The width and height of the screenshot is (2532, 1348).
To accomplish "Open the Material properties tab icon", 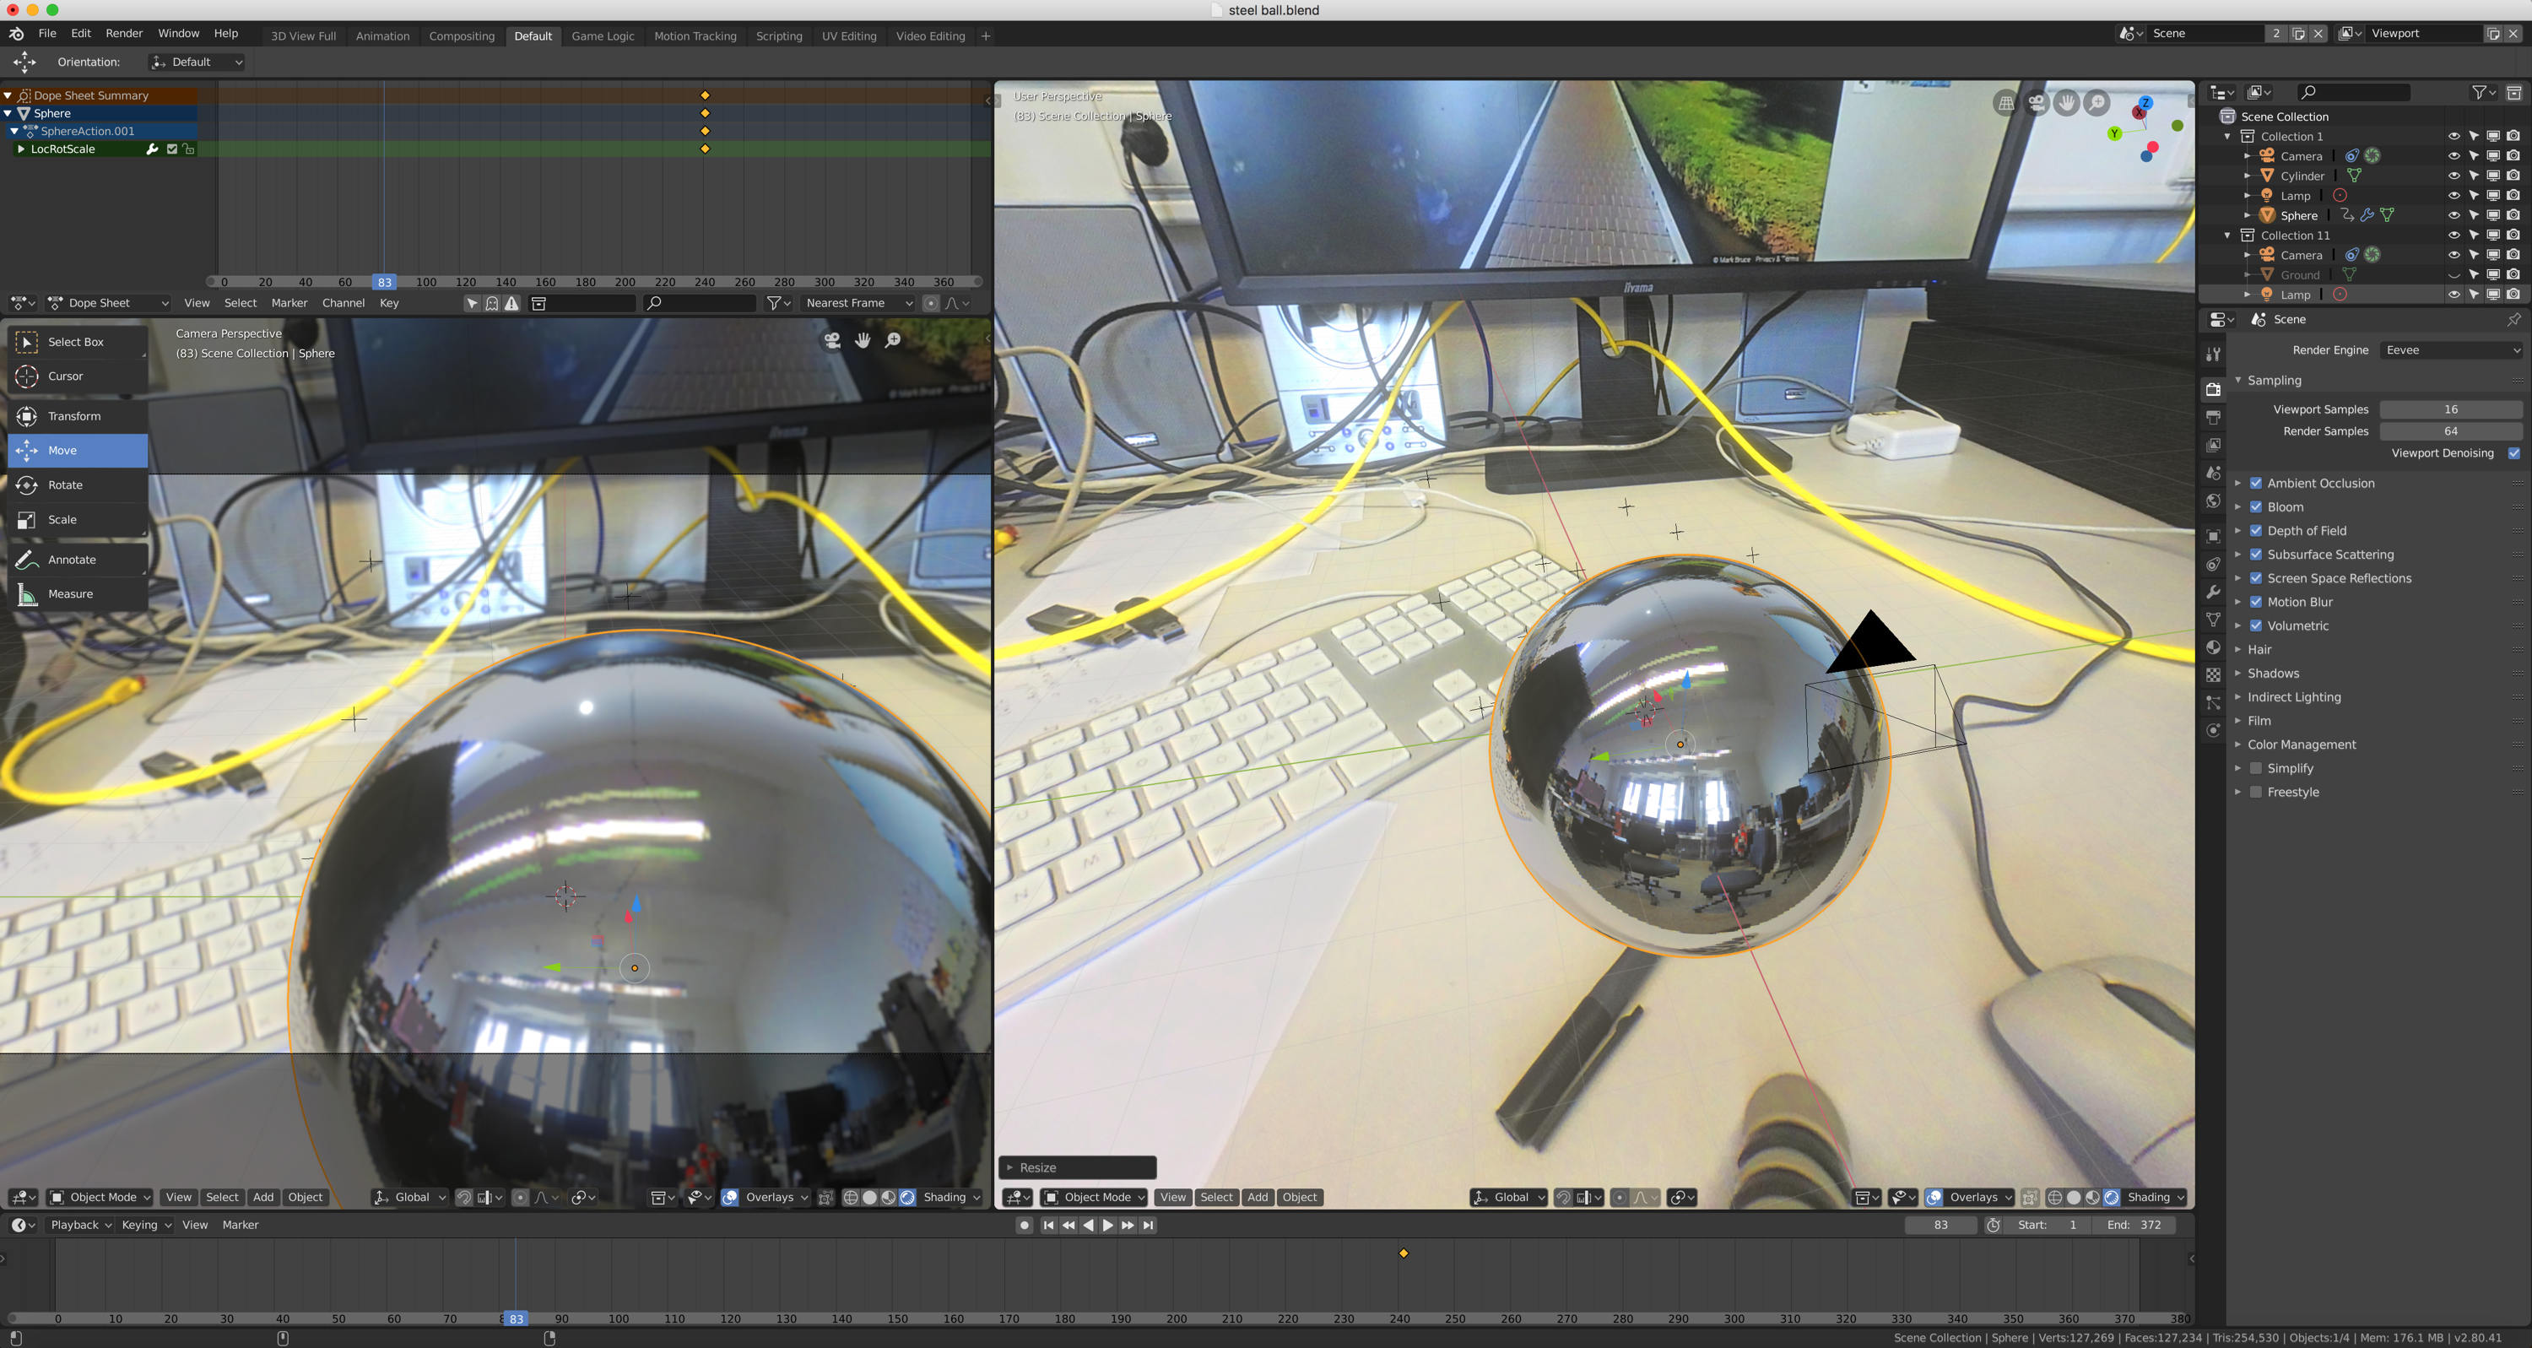I will pyautogui.click(x=2213, y=647).
